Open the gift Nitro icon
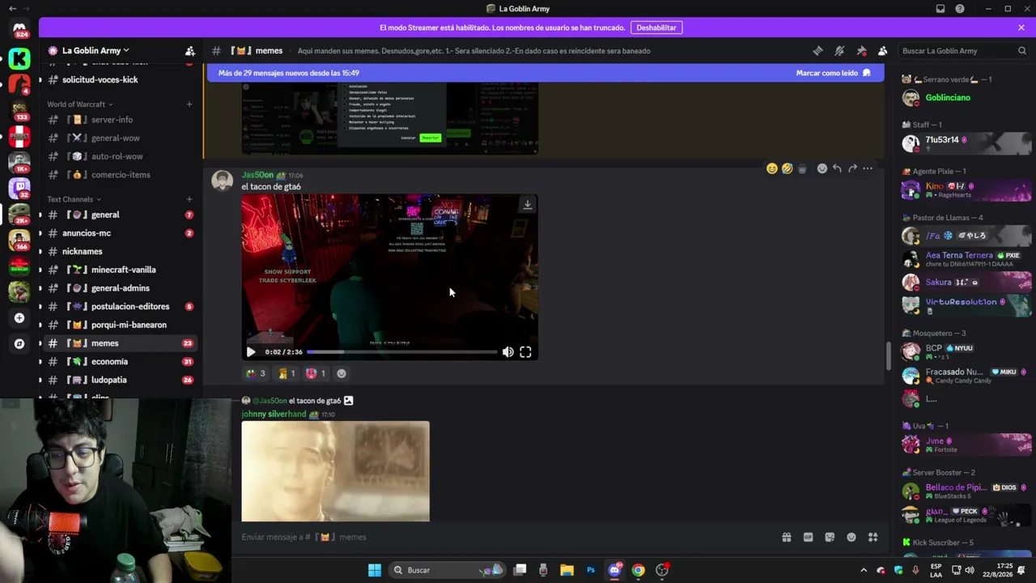The image size is (1036, 583). (786, 537)
